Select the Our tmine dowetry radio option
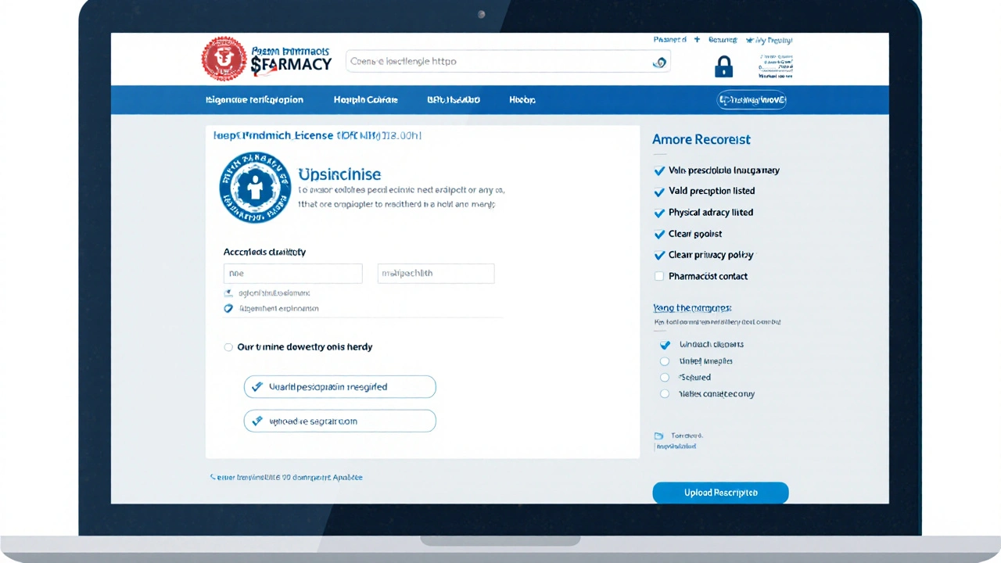Screen dimensions: 1001x563 click(x=228, y=347)
